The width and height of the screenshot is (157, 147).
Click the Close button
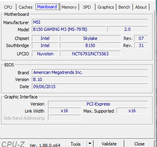[x=139, y=144]
